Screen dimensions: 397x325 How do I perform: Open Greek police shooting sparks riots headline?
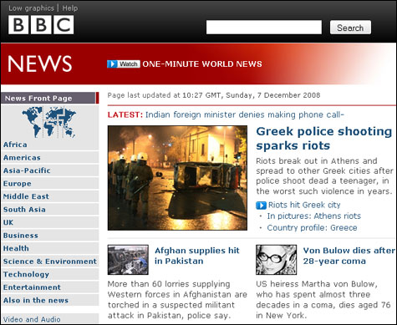pos(324,139)
